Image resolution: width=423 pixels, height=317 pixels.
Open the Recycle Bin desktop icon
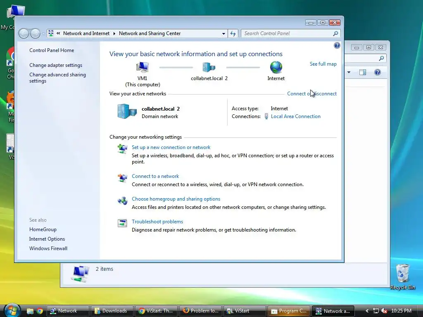(402, 277)
